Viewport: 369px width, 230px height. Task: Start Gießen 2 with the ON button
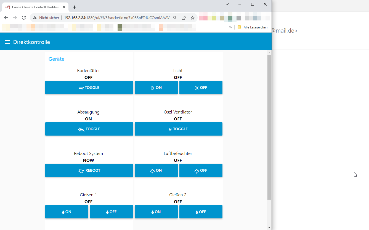point(156,212)
